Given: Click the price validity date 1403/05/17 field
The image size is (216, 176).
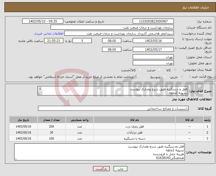Looking at the screenshot, I should pos(153,49).
